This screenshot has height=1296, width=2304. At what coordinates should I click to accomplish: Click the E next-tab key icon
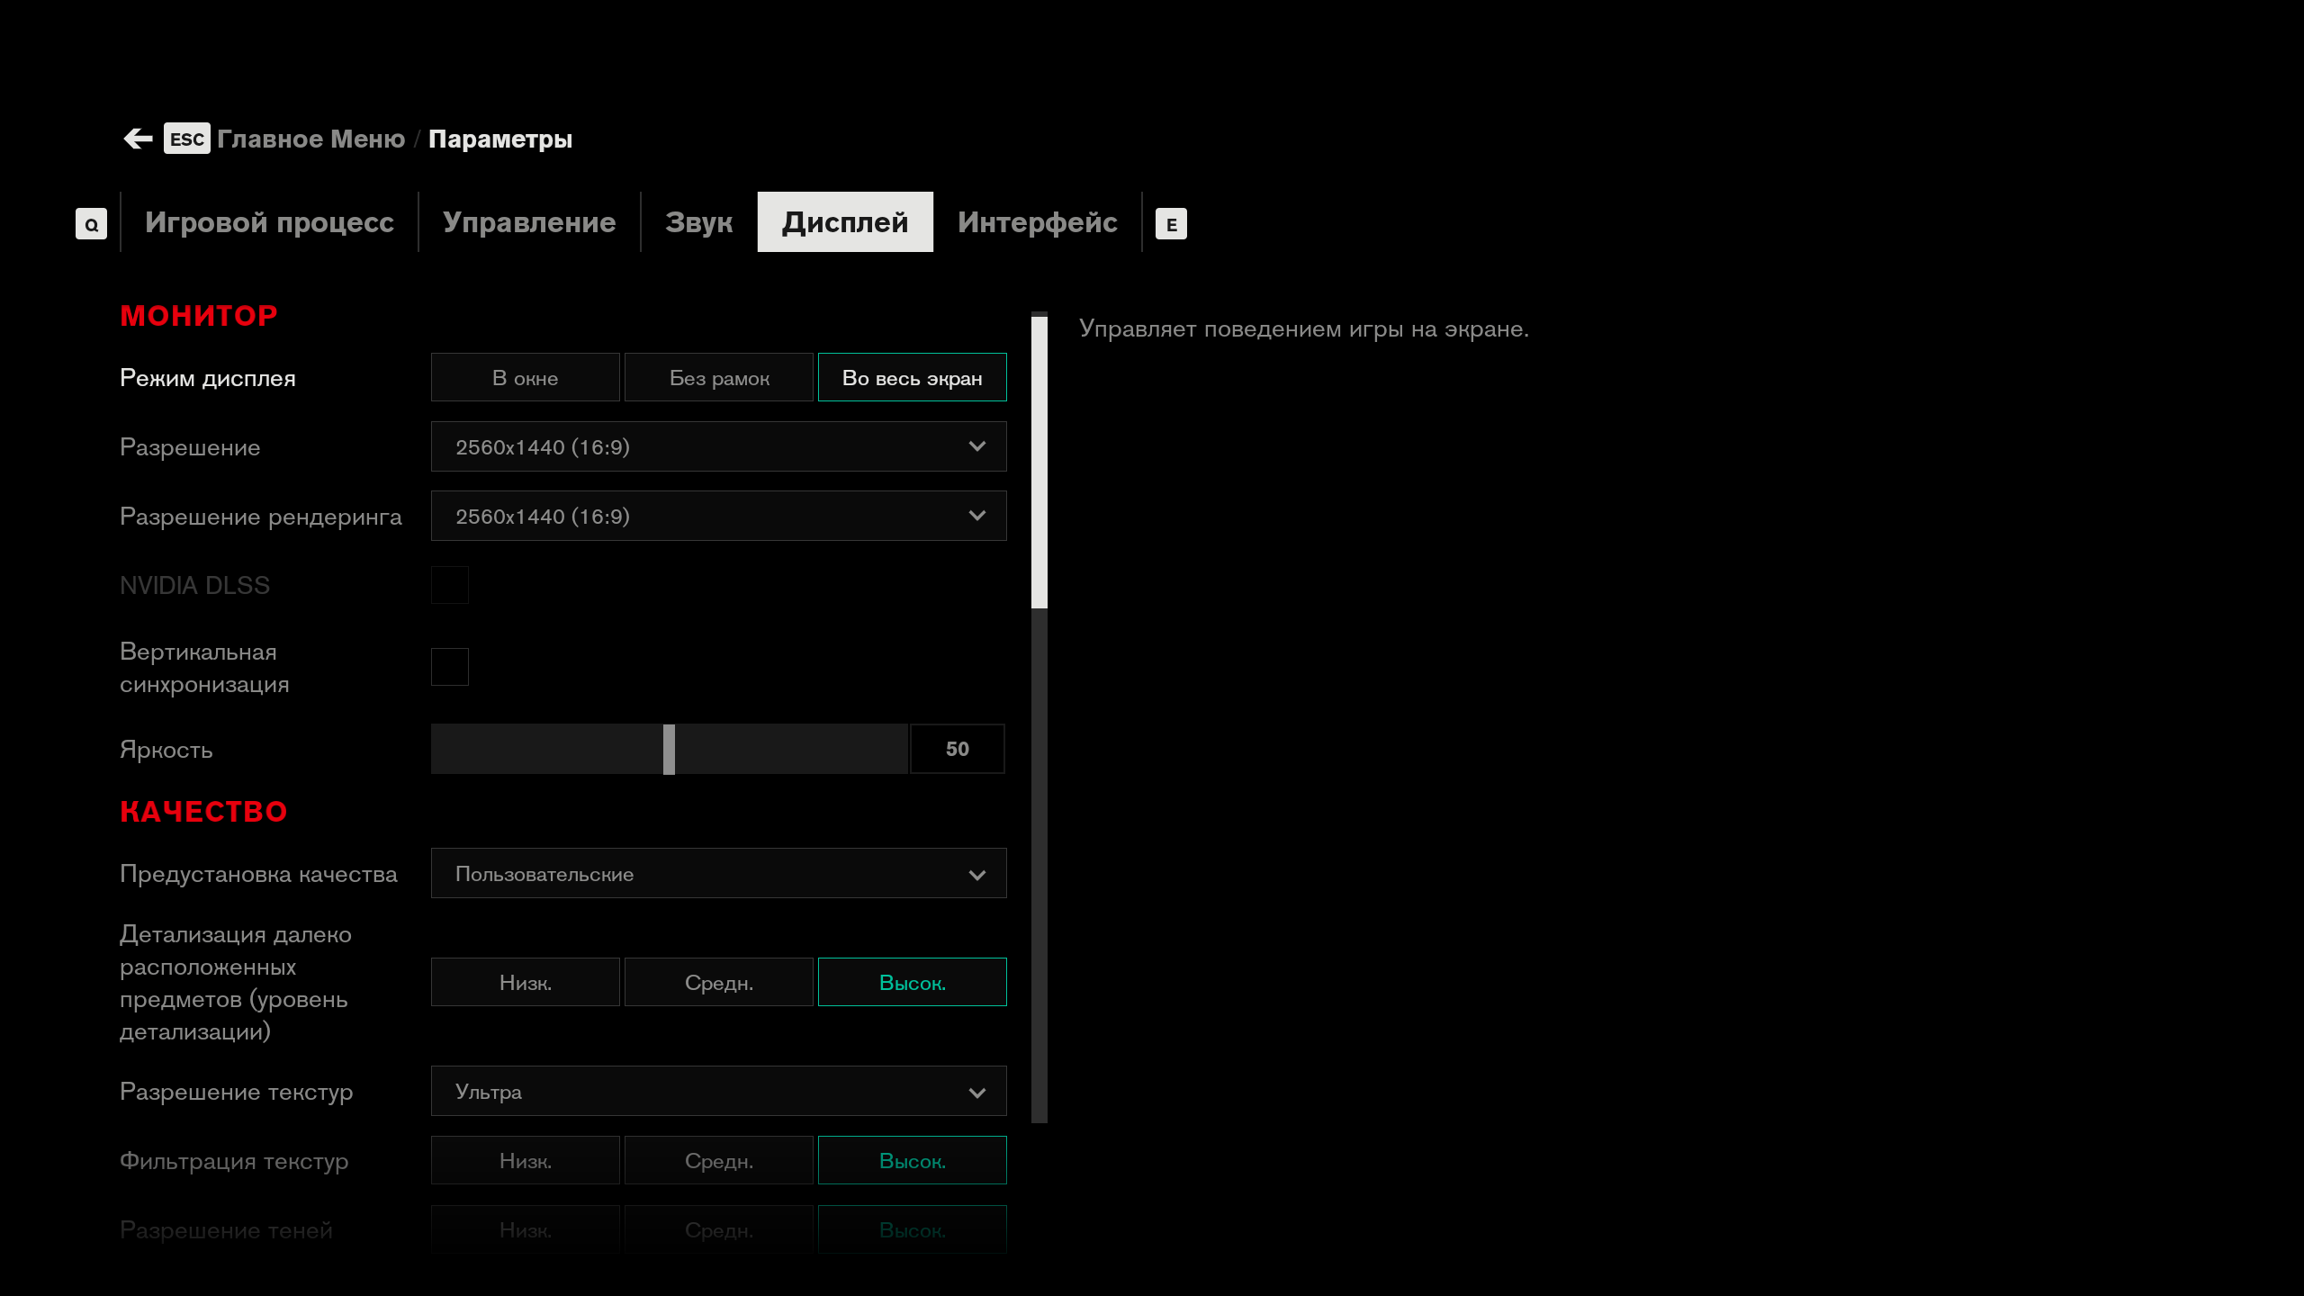(1171, 224)
